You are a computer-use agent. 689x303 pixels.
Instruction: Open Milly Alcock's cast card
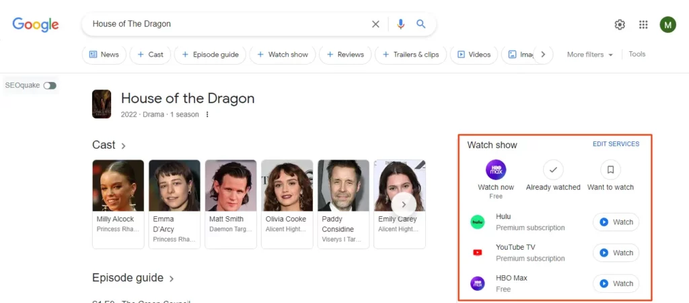click(x=118, y=204)
